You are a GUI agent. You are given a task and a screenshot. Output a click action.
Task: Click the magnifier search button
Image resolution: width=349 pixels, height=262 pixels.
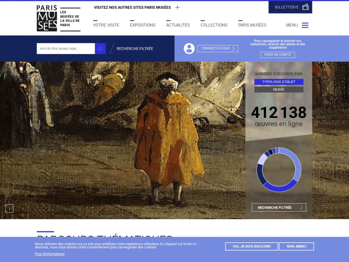[x=100, y=48]
